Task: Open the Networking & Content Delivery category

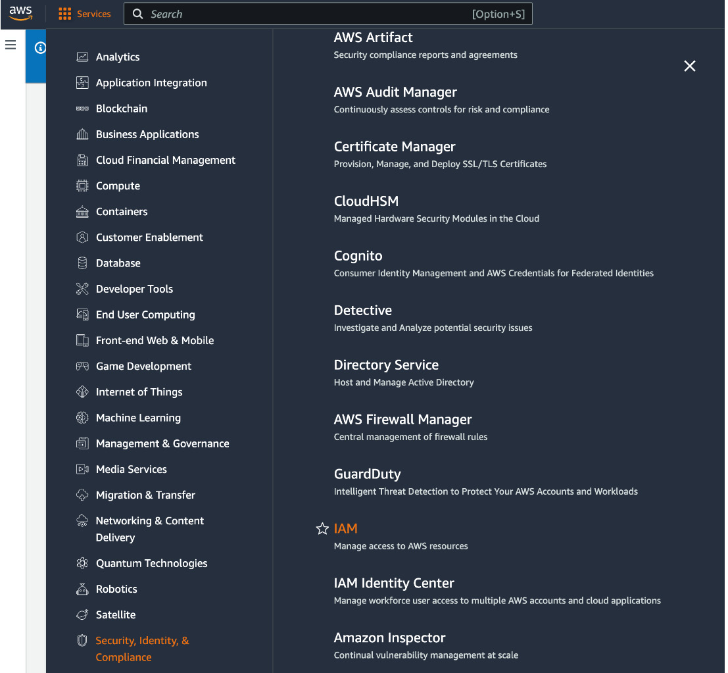Action: click(x=150, y=529)
